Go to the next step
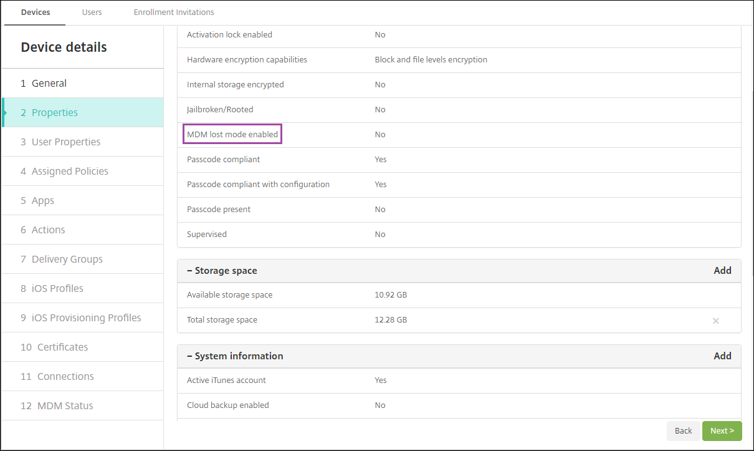754x451 pixels. tap(722, 431)
